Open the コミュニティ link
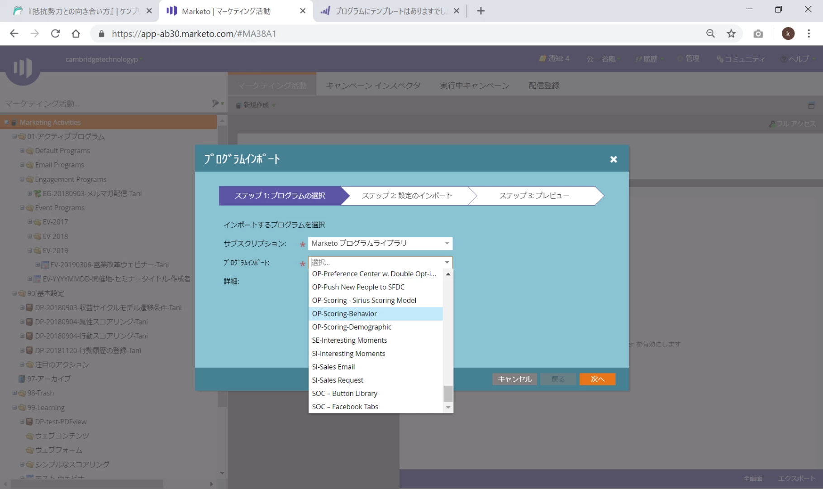Viewport: 823px width, 489px height. point(741,59)
